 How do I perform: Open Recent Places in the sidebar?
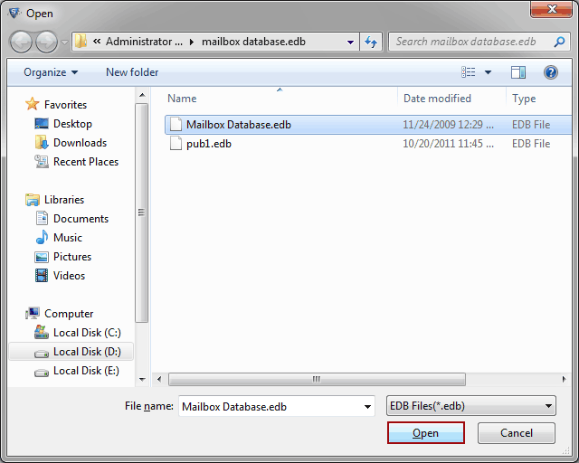point(86,162)
